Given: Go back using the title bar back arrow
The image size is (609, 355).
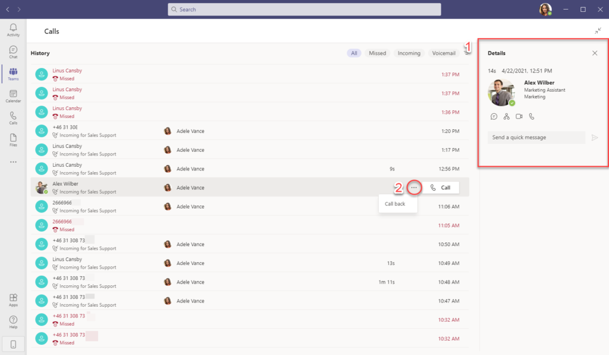Looking at the screenshot, I should click(8, 10).
